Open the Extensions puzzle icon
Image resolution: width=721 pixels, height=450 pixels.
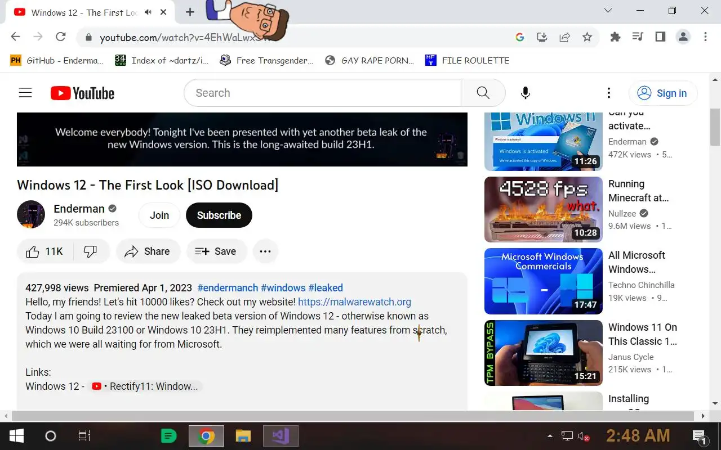[x=615, y=37]
